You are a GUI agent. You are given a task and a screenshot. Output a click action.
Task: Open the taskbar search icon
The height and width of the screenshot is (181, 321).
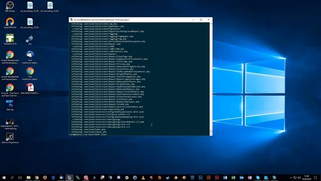(12, 177)
